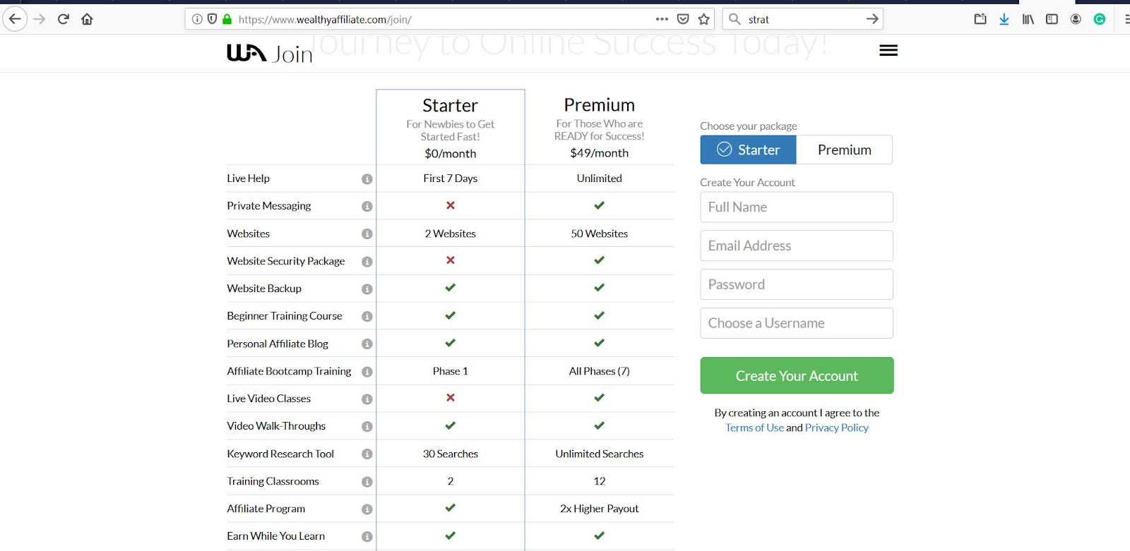This screenshot has width=1130, height=551.
Task: Show info for Keyword Research Tool
Action: [367, 454]
